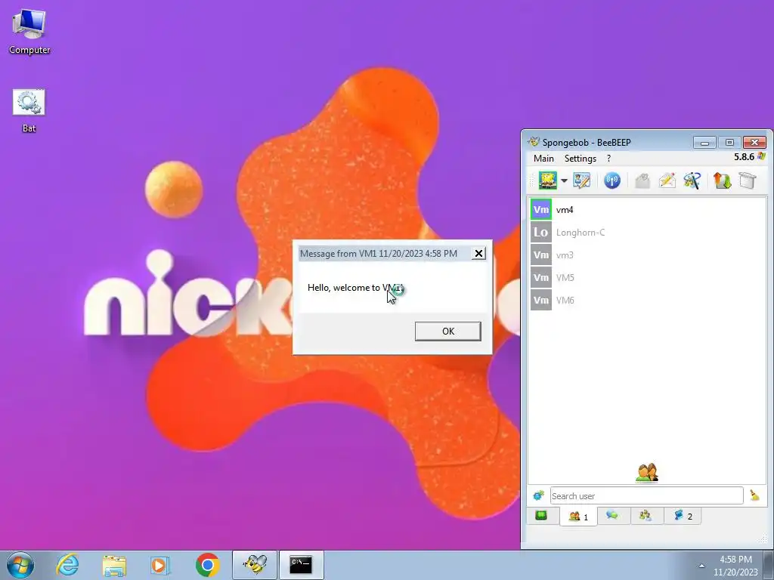Image resolution: width=774 pixels, height=580 pixels.
Task: Open the Settings menu
Action: click(580, 159)
